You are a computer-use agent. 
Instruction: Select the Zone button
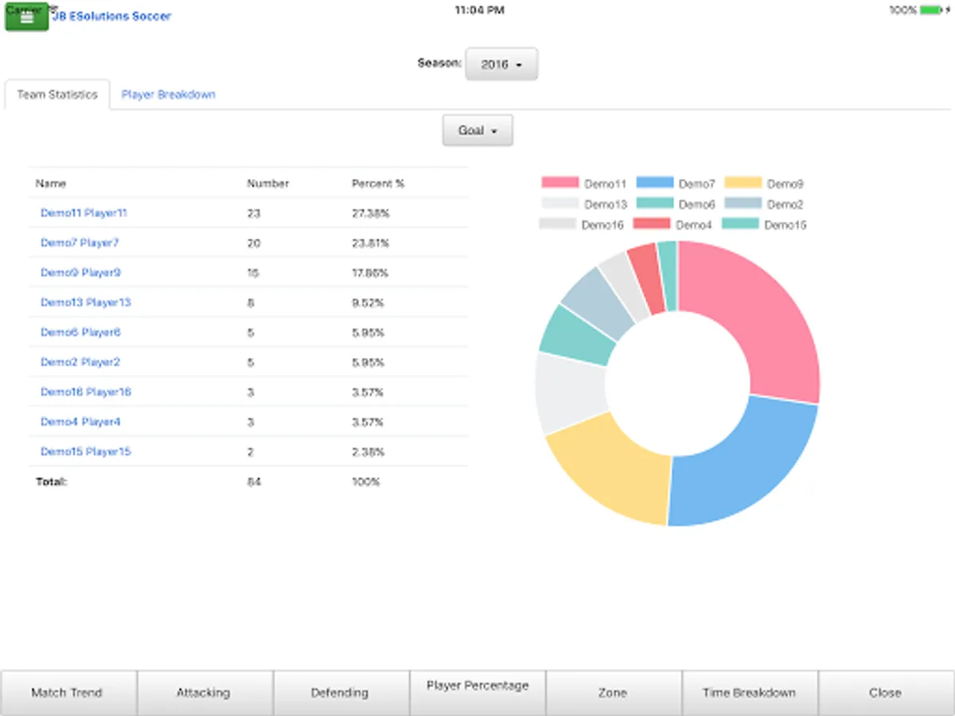click(613, 692)
